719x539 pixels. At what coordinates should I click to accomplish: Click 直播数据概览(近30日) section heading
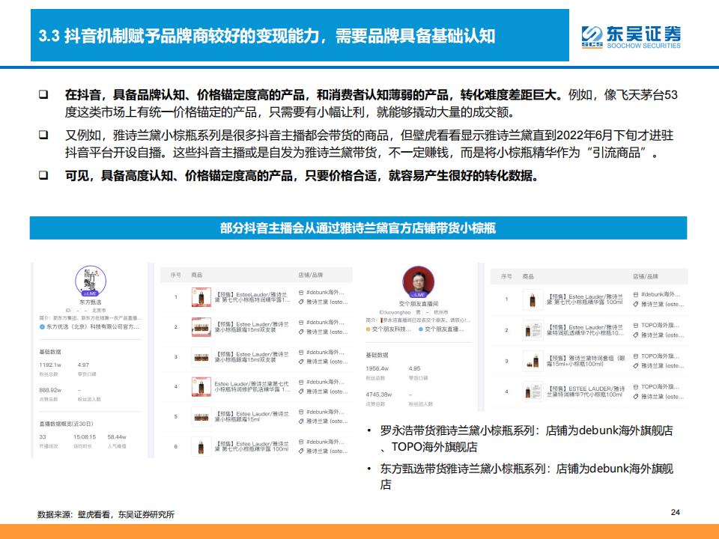[66, 424]
